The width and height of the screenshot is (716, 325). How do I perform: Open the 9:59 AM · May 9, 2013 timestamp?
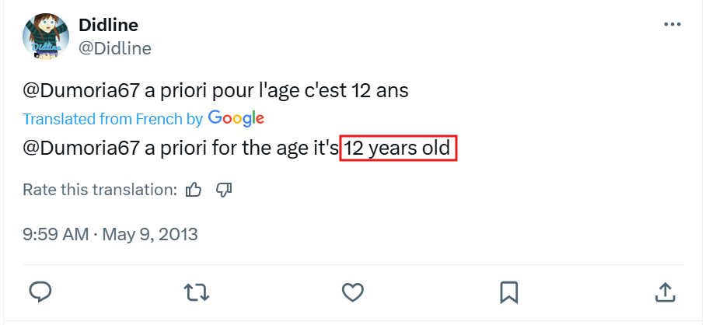coord(110,233)
